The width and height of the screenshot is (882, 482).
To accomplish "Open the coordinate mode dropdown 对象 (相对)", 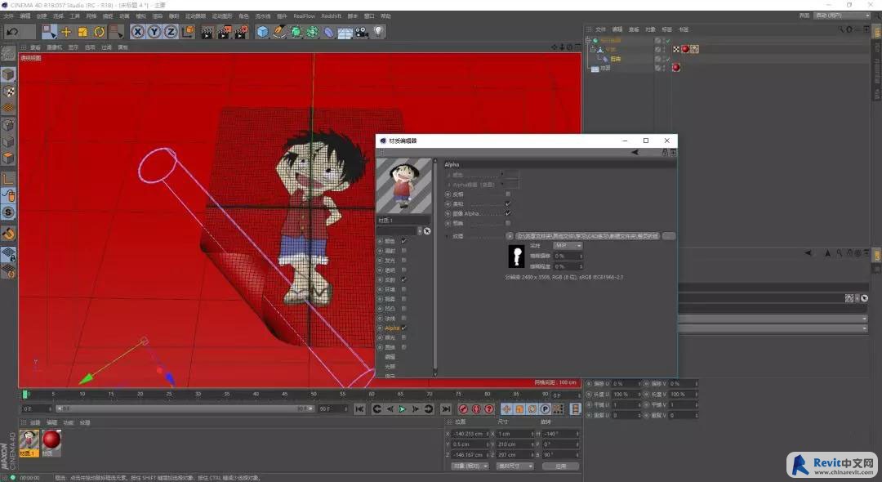I will pos(469,466).
